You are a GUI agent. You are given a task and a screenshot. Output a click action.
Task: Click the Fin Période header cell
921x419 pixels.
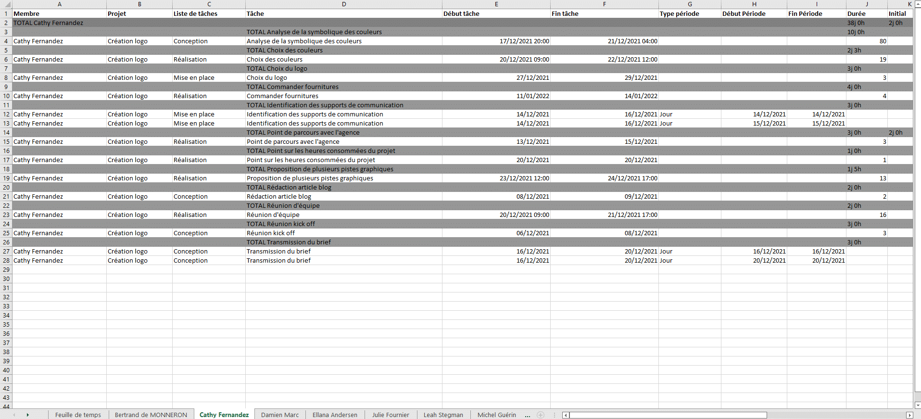coord(817,13)
